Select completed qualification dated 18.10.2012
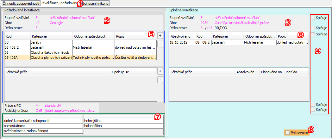Viewport: 332px width, 139px height. 181,42
